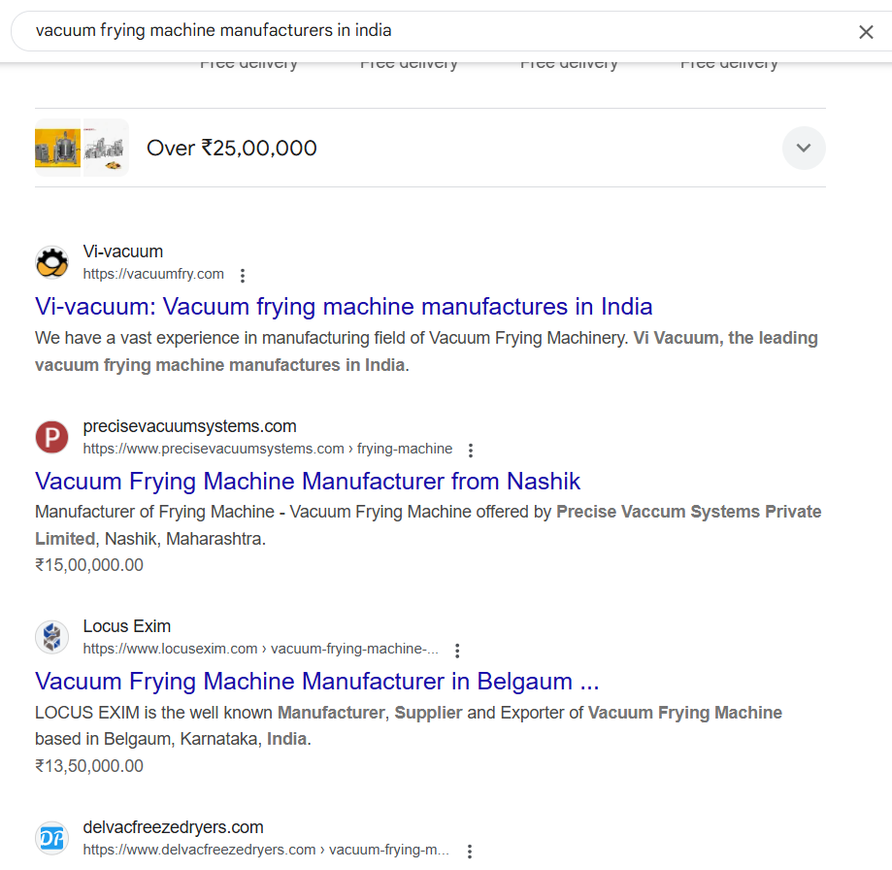Open more options for delvacfreezedryers result
Screen dimensions: 892x870
(470, 852)
